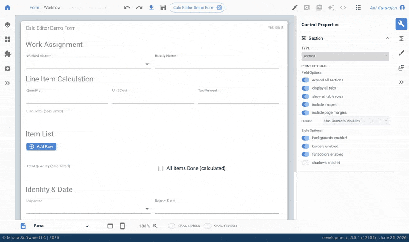
Task: Collapse the Section properties group
Action: (x=387, y=38)
